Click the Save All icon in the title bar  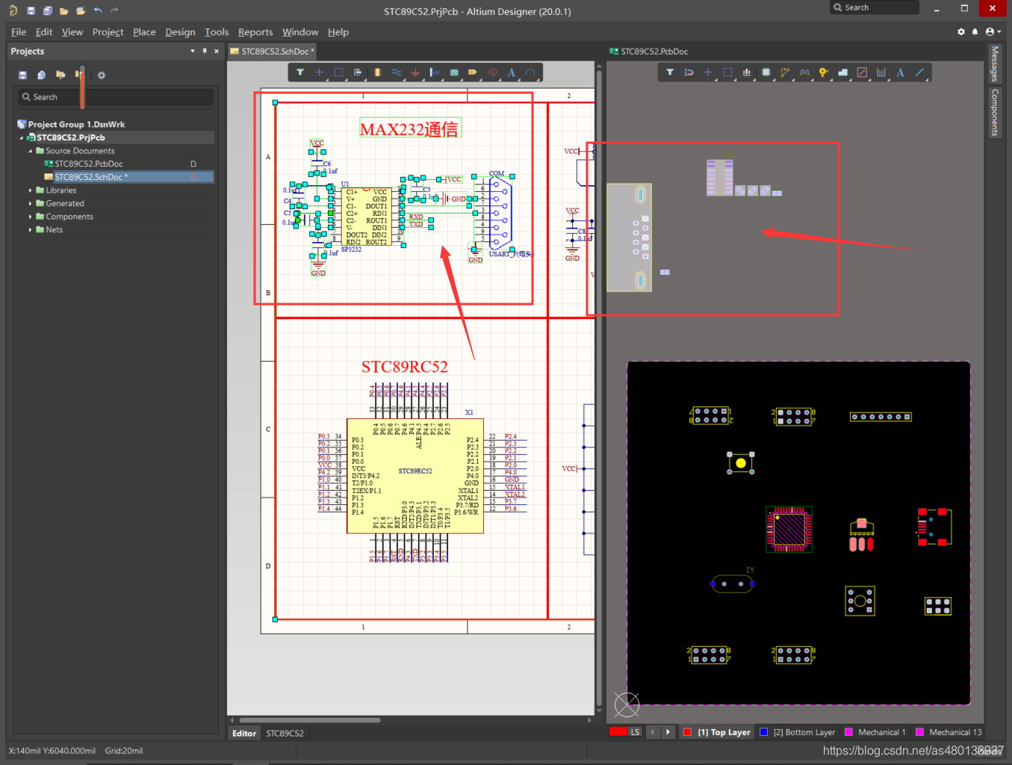click(47, 10)
